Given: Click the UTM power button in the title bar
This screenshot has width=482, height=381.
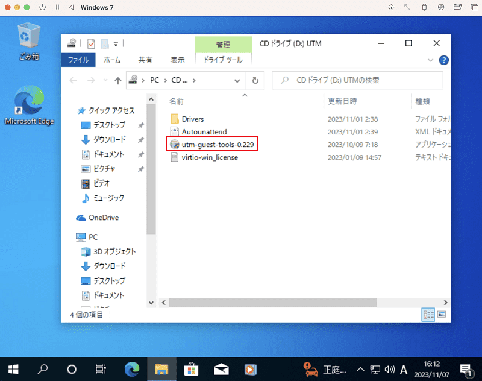Looking at the screenshot, I should pos(42,7).
